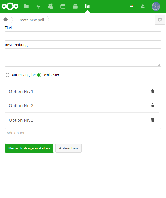The width and height of the screenshot is (166, 198).
Task: Delete Option Nr. 2 with trash icon
Action: tap(153, 105)
